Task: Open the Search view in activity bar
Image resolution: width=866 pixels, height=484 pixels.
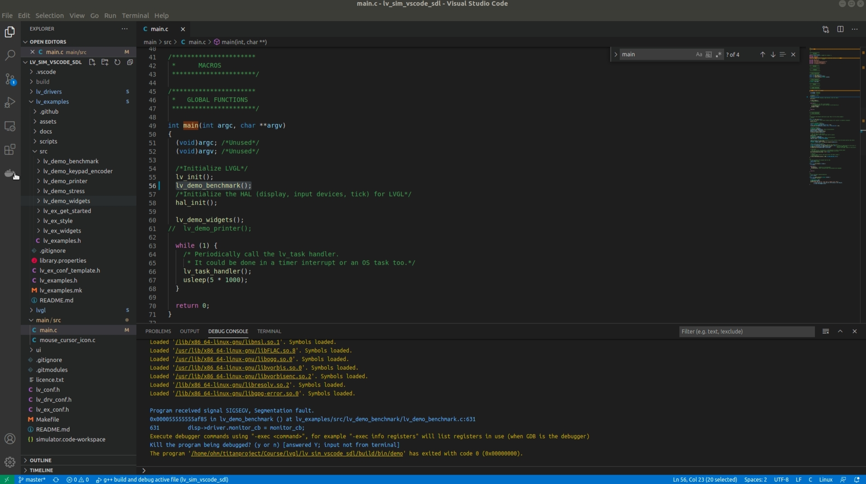Action: point(9,56)
